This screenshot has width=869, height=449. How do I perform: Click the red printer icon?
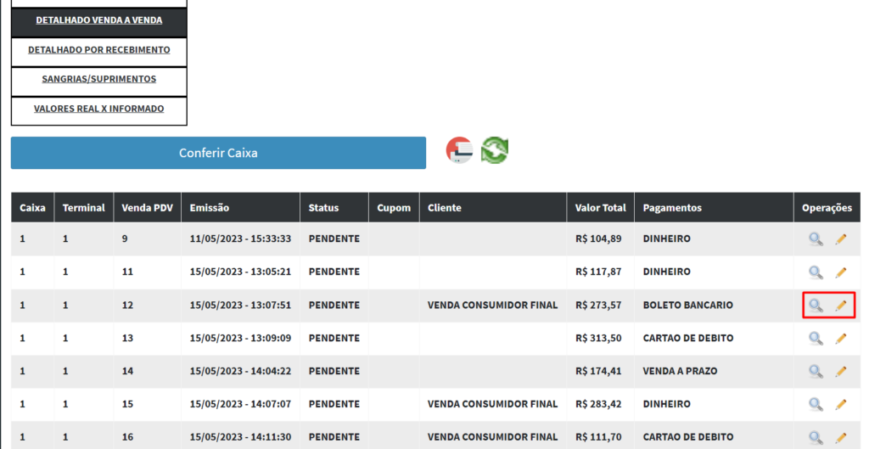point(459,150)
